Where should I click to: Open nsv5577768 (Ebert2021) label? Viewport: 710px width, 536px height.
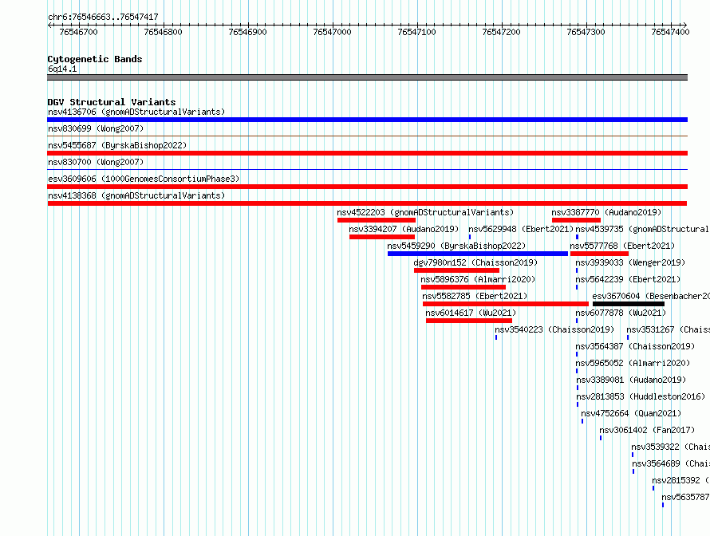coord(622,246)
